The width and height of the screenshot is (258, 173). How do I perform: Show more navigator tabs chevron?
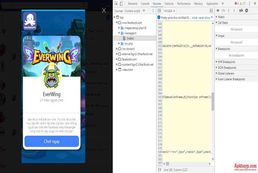[x=144, y=11]
